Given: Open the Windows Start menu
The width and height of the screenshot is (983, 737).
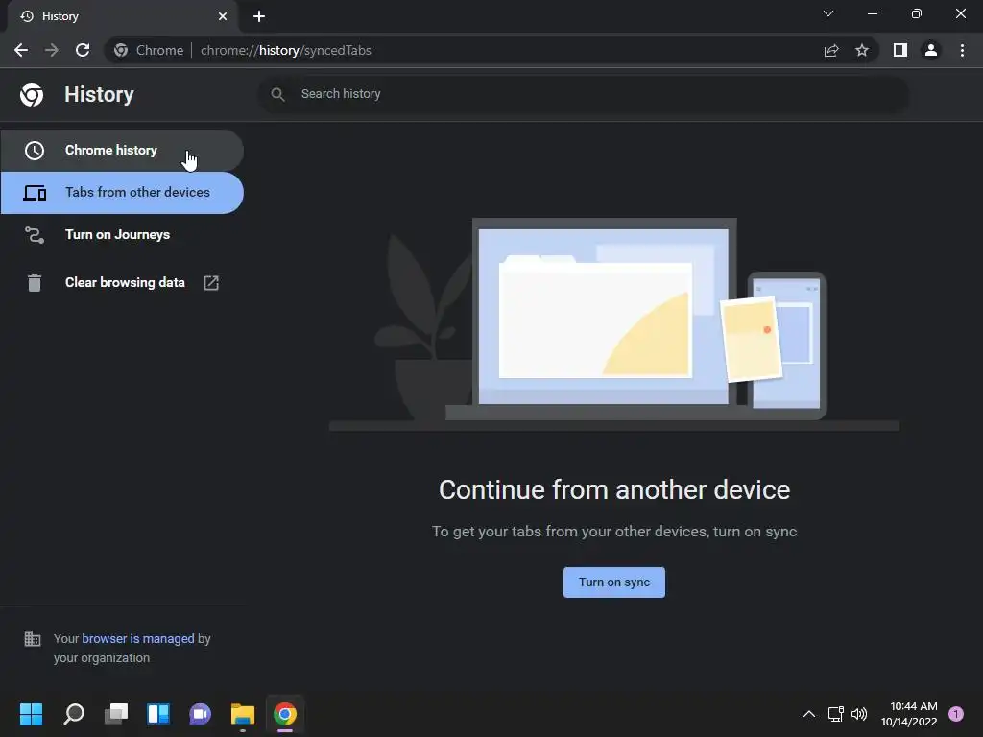Looking at the screenshot, I should click(31, 714).
